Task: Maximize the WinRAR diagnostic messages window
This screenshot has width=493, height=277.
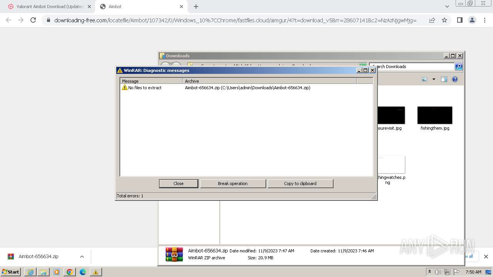Action: pos(365,70)
